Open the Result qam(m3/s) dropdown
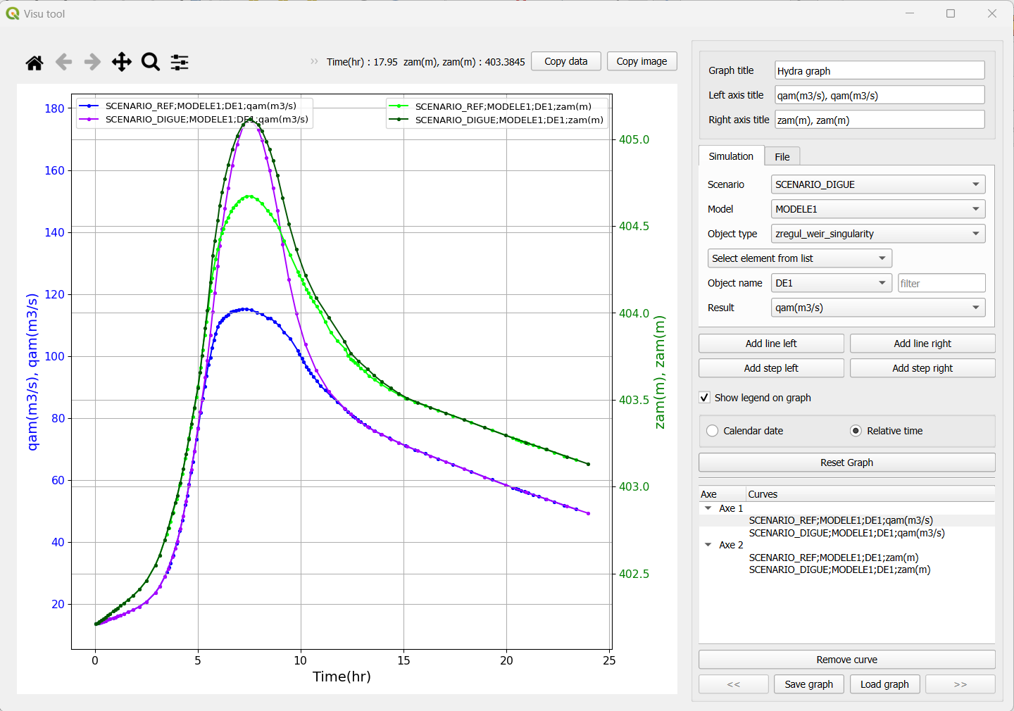Image resolution: width=1014 pixels, height=711 pixels. coord(878,308)
